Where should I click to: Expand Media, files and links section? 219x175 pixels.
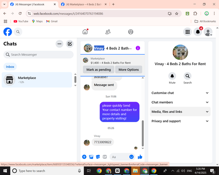(x=180, y=112)
